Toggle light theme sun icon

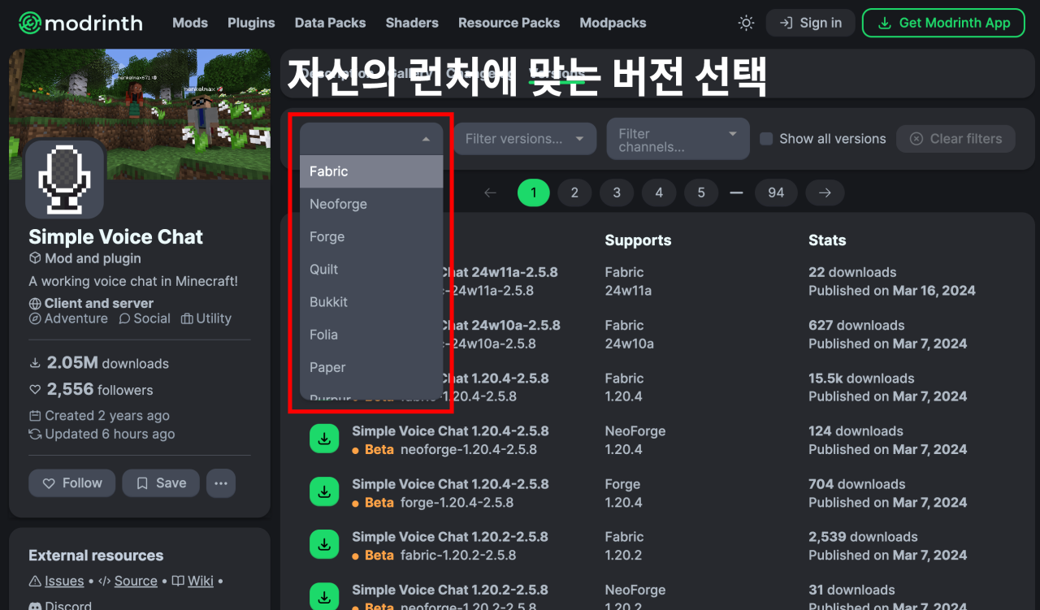[x=746, y=23]
